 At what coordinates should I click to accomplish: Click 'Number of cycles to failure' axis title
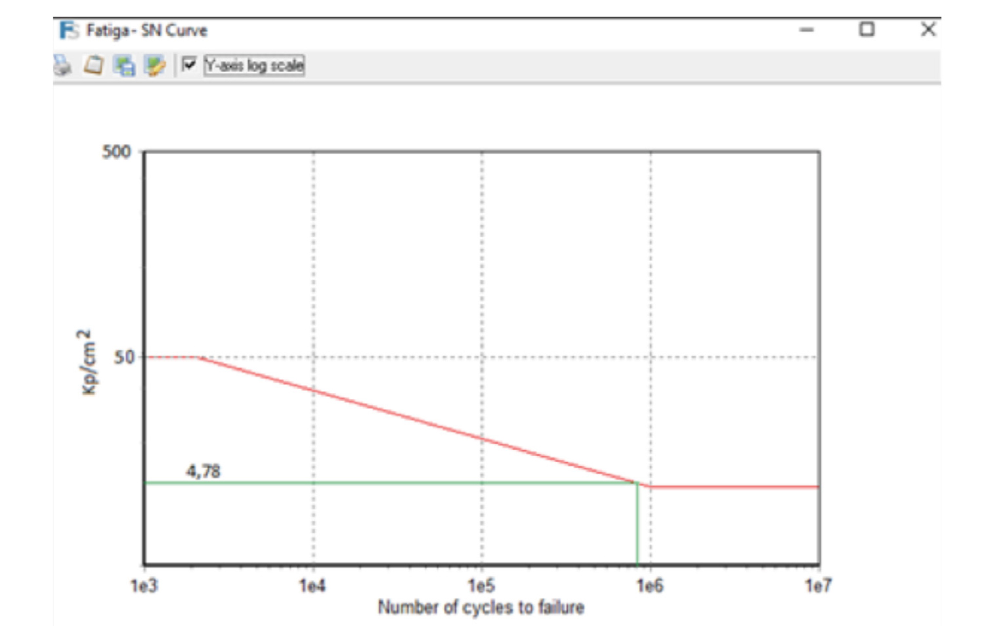click(481, 607)
